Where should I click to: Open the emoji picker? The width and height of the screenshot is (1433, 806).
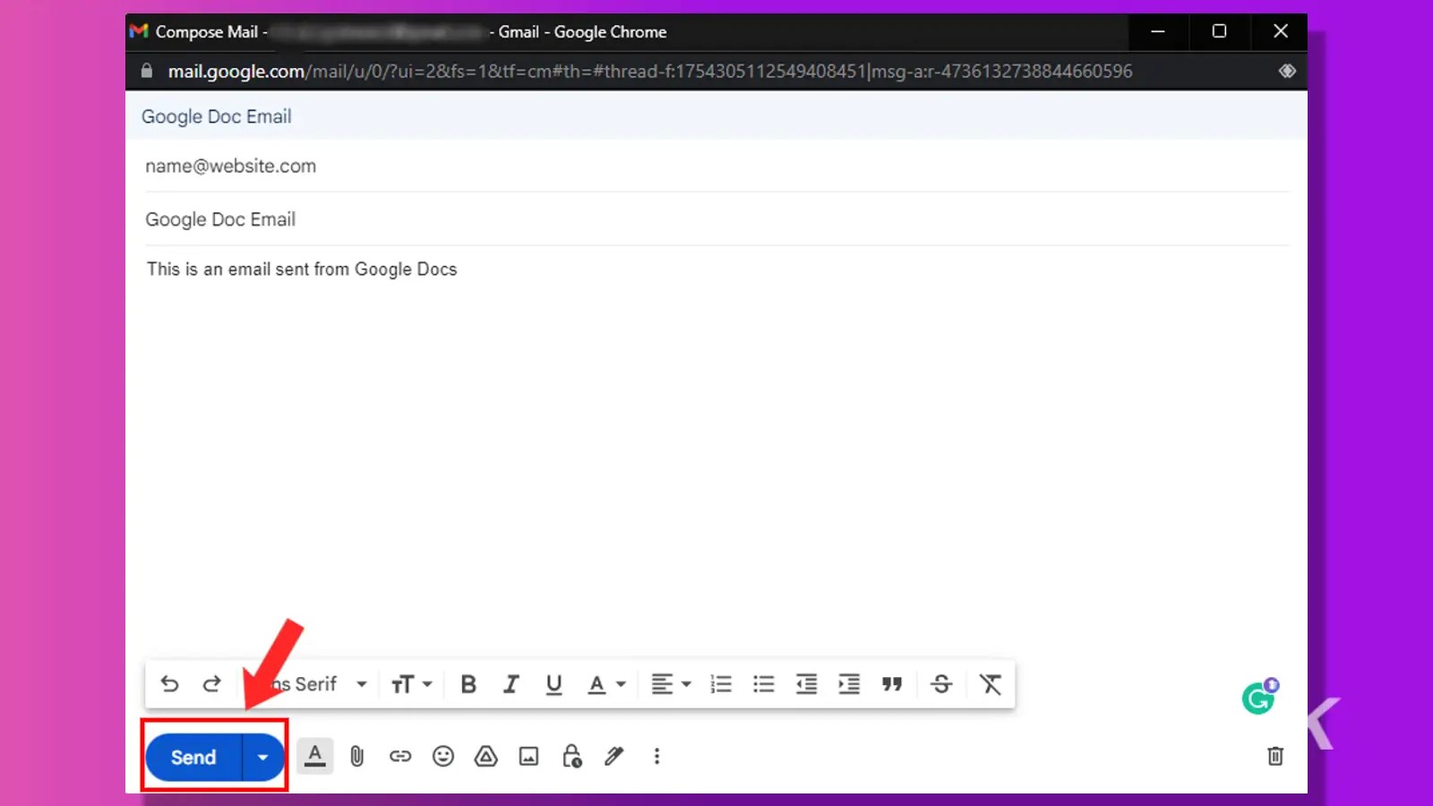[442, 756]
